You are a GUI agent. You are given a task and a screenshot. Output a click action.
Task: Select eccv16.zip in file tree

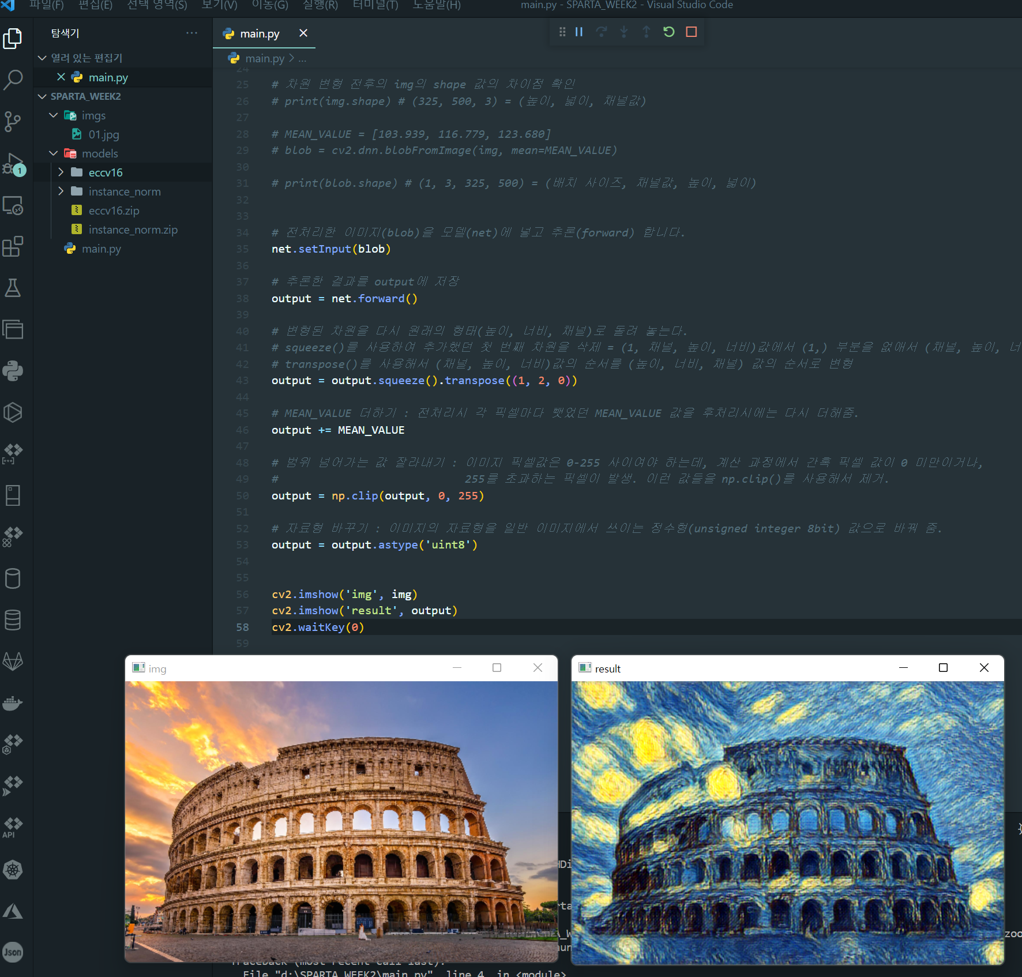[x=114, y=211]
